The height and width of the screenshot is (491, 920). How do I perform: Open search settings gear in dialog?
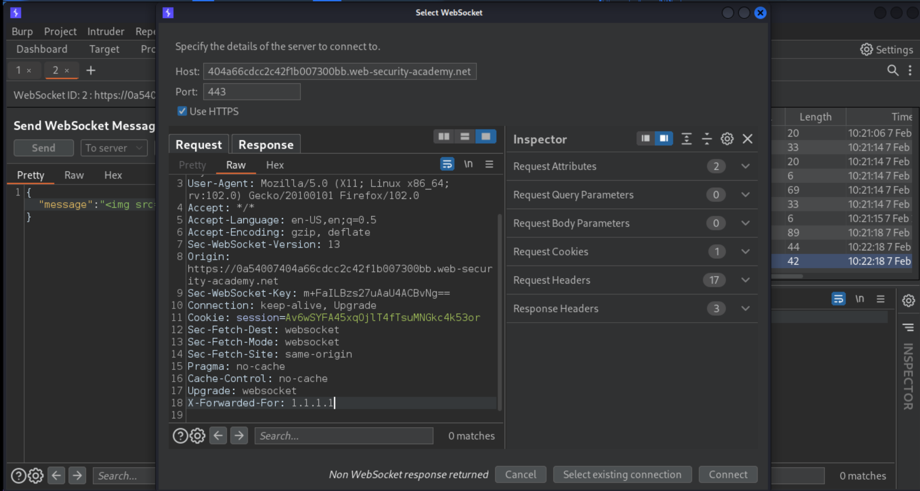197,436
